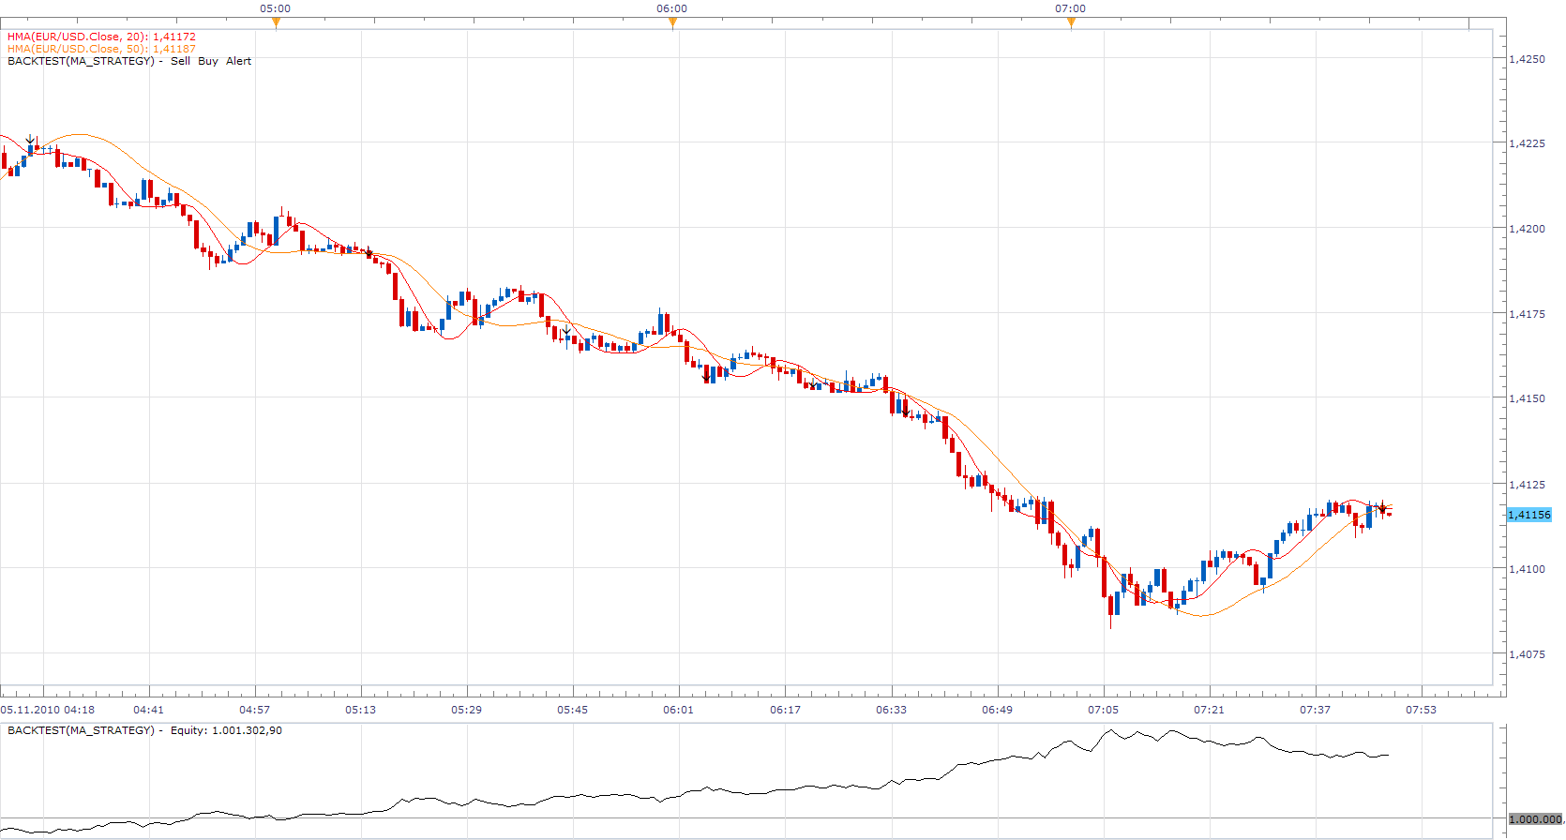Screen dimensions: 1566x840
Task: Click the 1.000.000 equity level tag
Action: pyautogui.click(x=1535, y=819)
